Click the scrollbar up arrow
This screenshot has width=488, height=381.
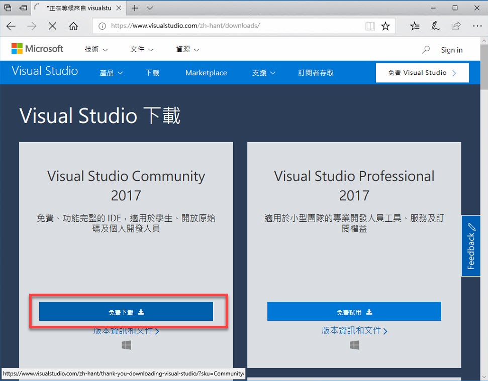(x=484, y=41)
